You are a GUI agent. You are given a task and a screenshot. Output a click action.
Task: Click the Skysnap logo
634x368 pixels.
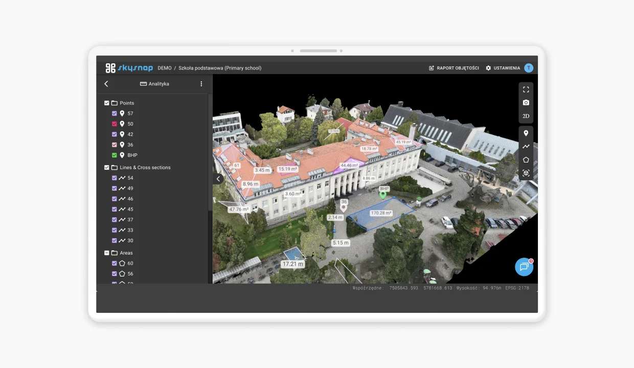pos(129,68)
